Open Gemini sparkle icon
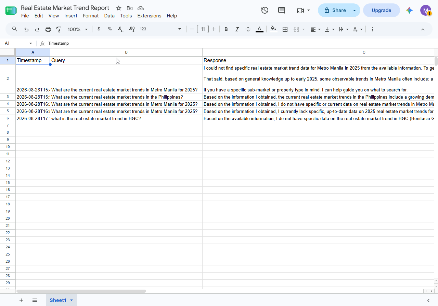 (x=409, y=10)
